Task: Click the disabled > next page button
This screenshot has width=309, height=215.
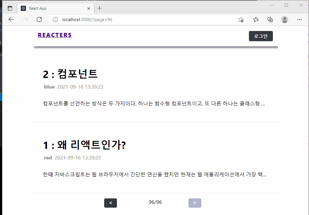Action: click(x=195, y=203)
